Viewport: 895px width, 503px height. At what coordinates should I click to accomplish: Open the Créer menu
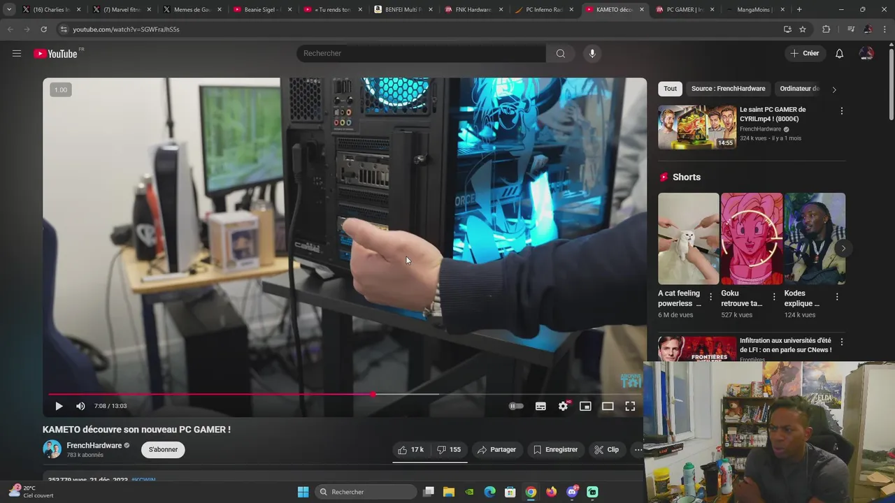click(x=804, y=53)
